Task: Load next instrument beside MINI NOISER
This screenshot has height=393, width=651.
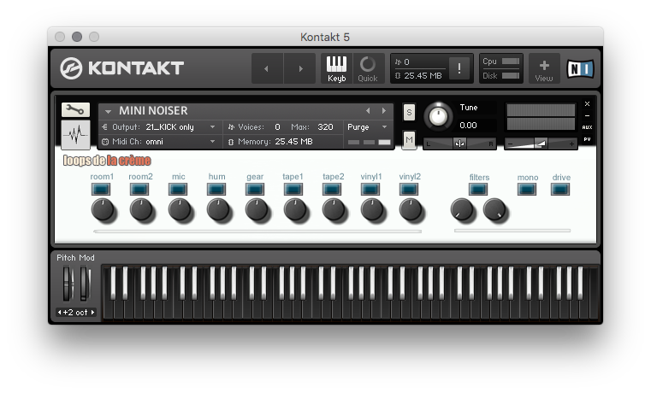Action: tap(384, 111)
